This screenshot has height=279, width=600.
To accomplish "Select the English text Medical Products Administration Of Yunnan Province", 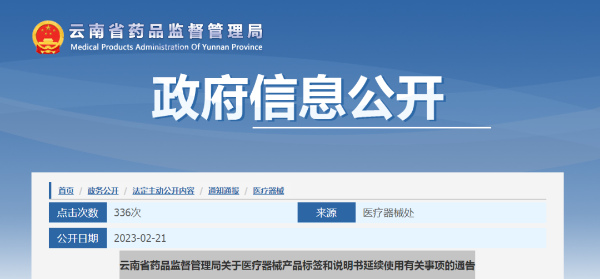I will point(167,47).
